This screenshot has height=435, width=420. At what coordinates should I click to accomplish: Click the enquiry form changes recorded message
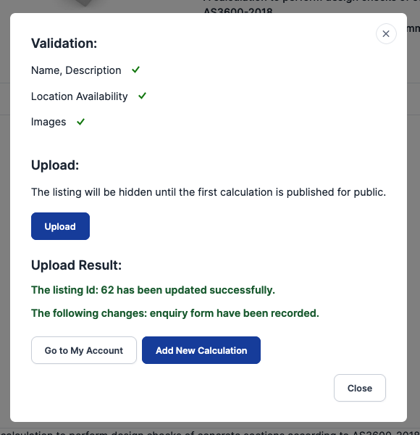pos(175,313)
